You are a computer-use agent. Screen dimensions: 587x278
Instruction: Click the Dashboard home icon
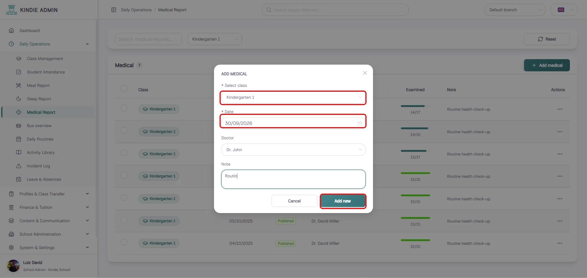click(11, 30)
